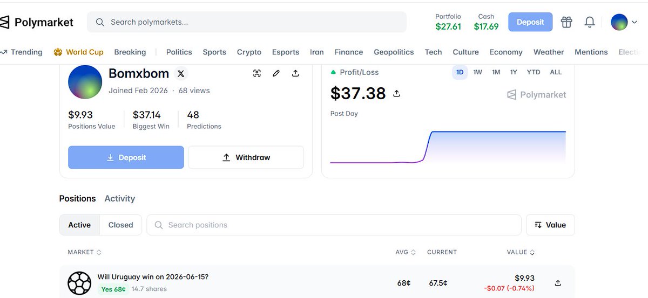
Task: Click the header account avatar
Action: pos(619,22)
